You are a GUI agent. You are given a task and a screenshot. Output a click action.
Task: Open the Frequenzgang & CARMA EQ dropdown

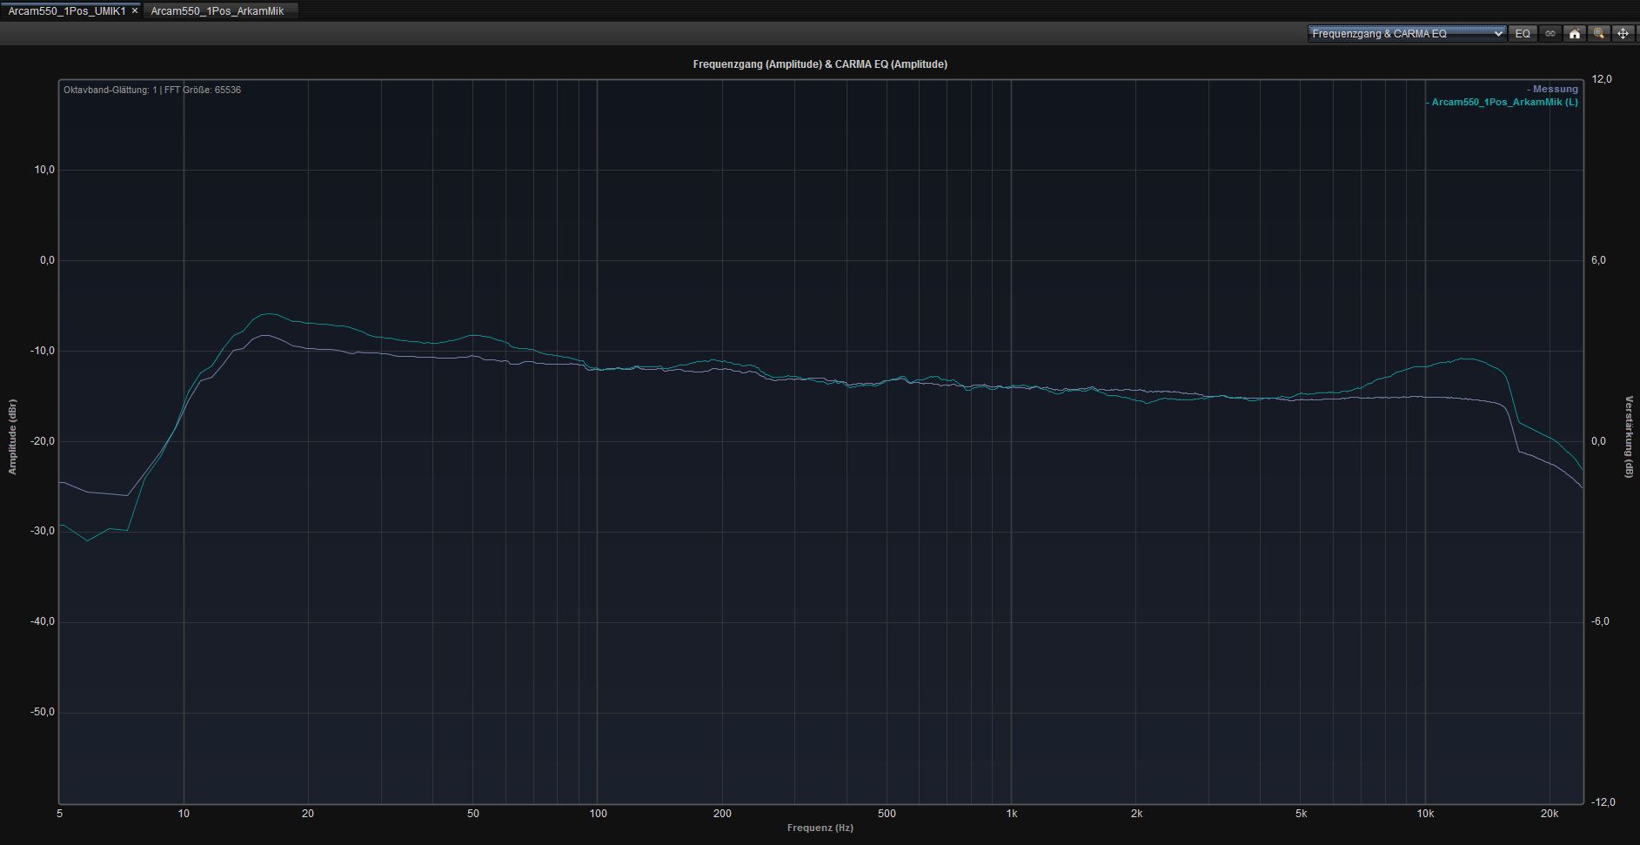[x=1407, y=34]
